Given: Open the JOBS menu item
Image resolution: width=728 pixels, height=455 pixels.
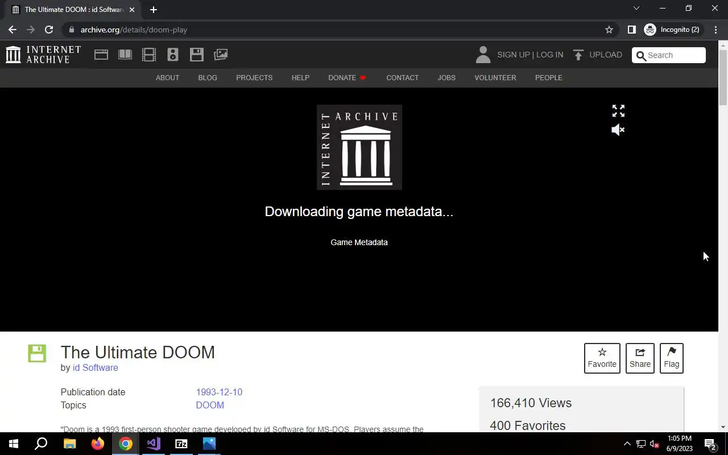Looking at the screenshot, I should [446, 78].
